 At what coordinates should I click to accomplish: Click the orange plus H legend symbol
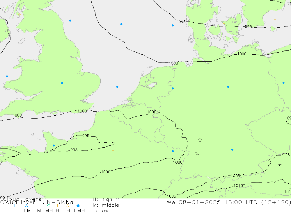tap(57, 206)
